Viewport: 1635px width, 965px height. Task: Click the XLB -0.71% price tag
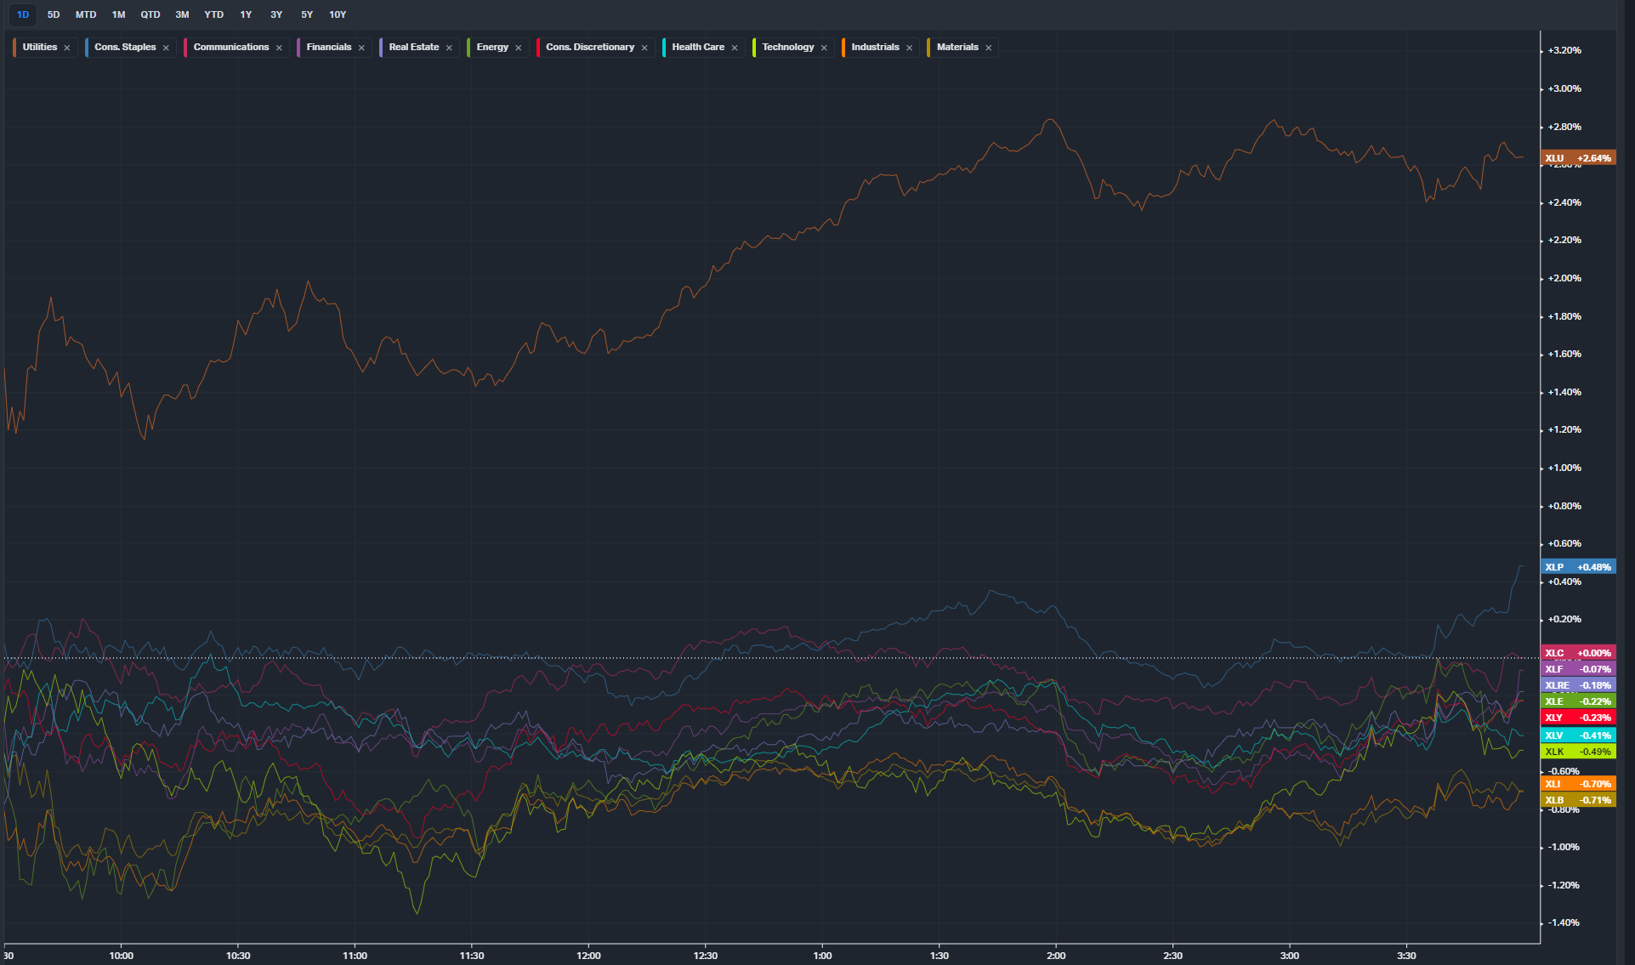coord(1577,800)
